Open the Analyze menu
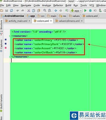 coord(46,5)
